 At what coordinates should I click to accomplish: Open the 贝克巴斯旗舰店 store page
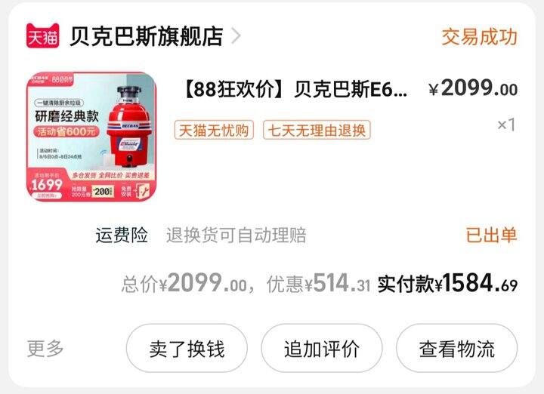(x=146, y=36)
